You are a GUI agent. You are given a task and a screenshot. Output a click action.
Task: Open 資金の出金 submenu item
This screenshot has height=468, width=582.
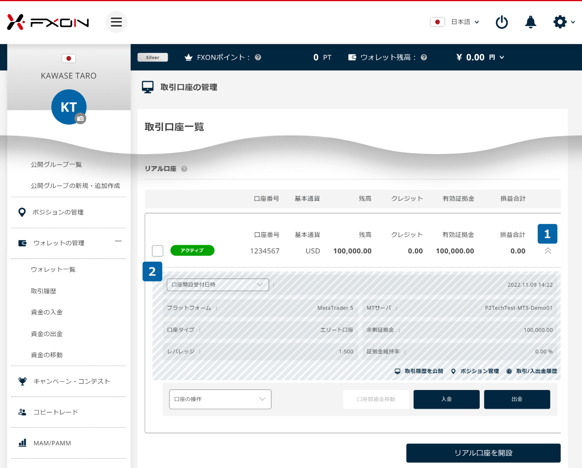[47, 334]
